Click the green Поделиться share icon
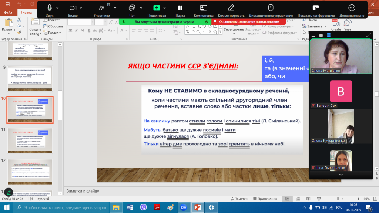 tap(157, 8)
